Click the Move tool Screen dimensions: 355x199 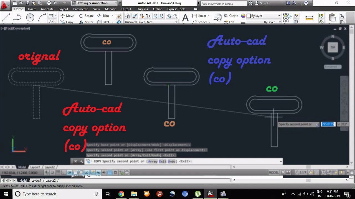67,16
